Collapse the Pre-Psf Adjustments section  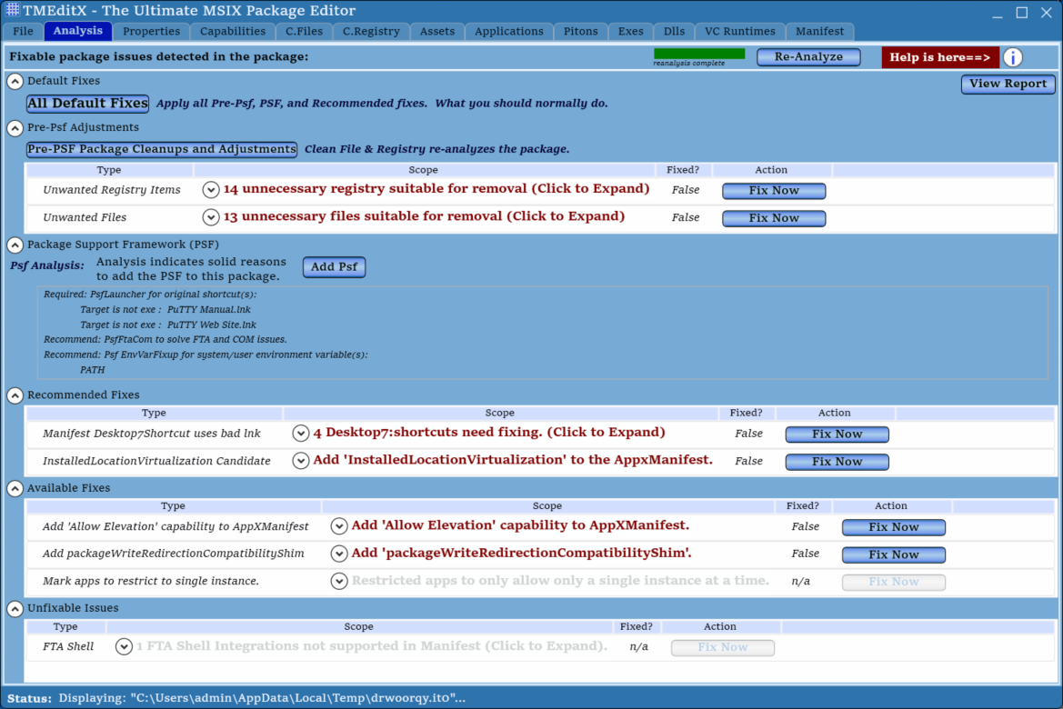coord(15,128)
